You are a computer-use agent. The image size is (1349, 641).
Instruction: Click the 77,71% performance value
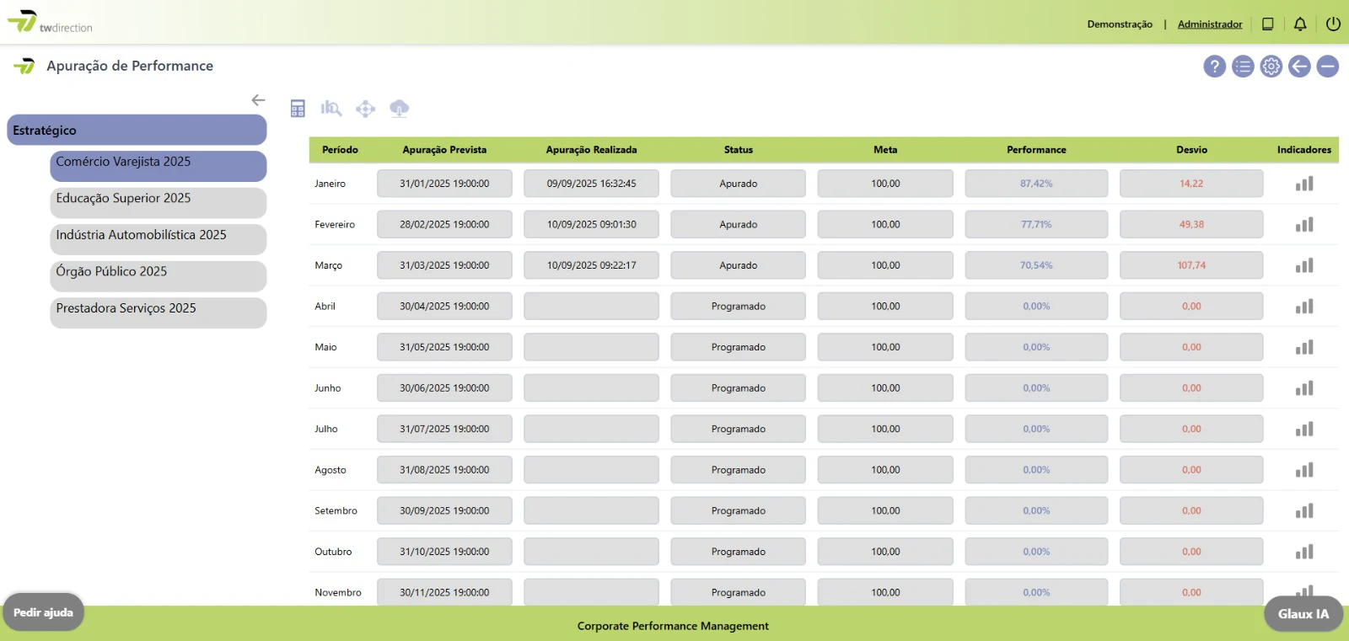(x=1036, y=224)
